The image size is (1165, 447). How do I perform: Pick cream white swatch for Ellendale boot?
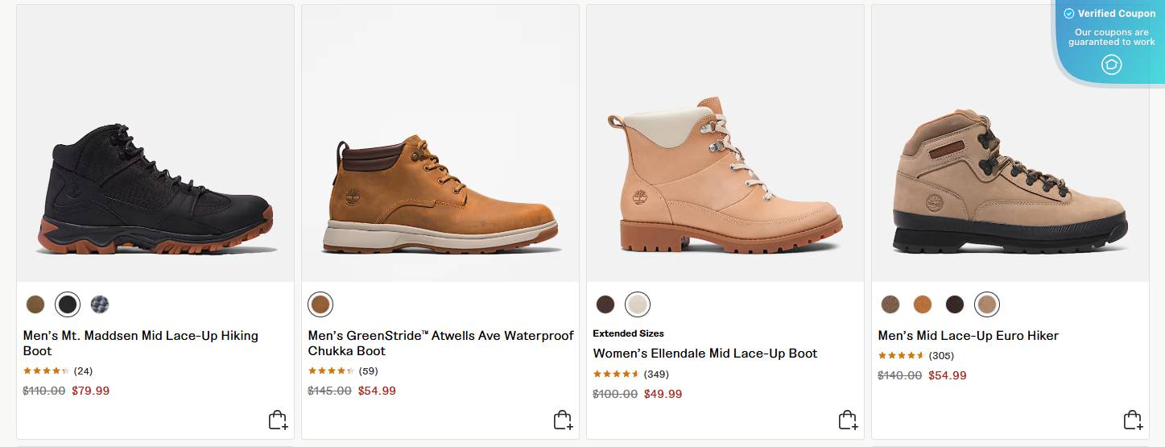(638, 304)
